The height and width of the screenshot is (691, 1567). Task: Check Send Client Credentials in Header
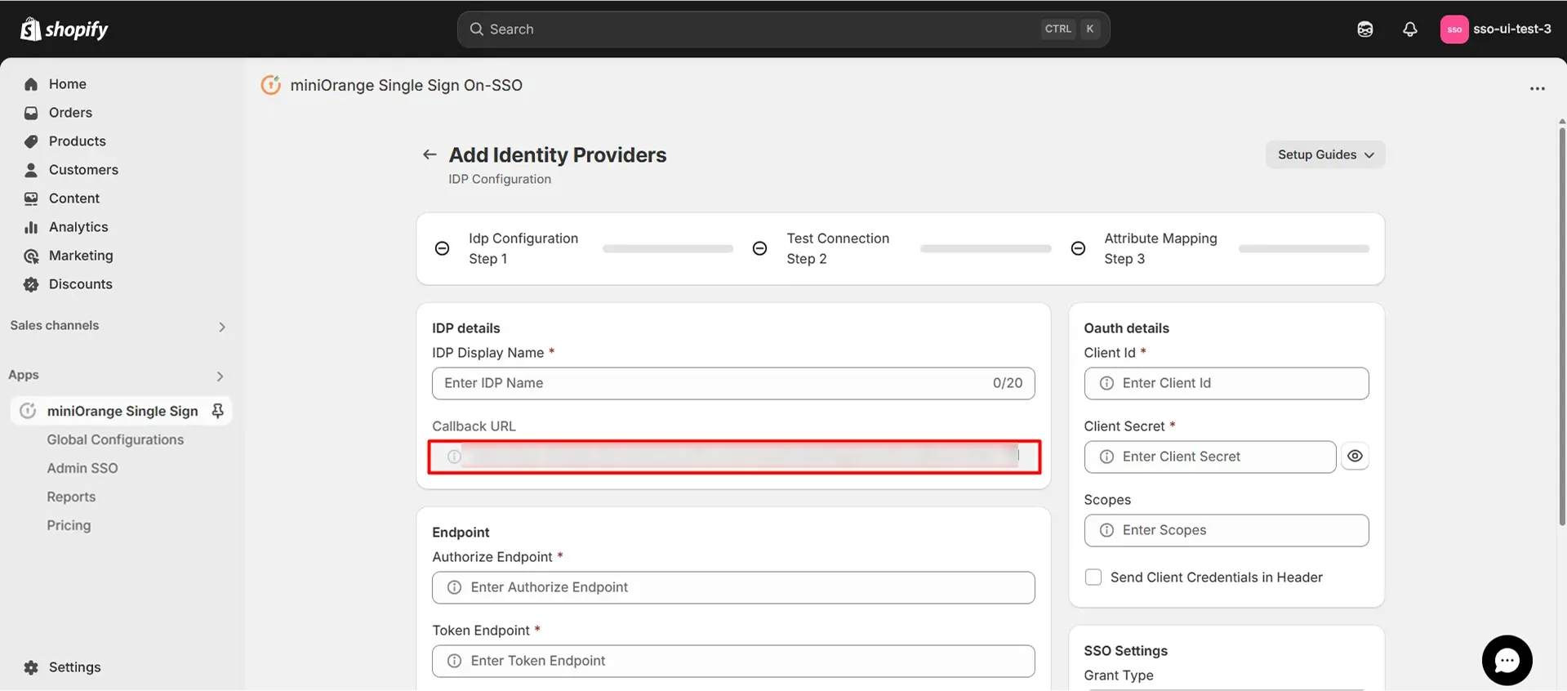(1093, 577)
